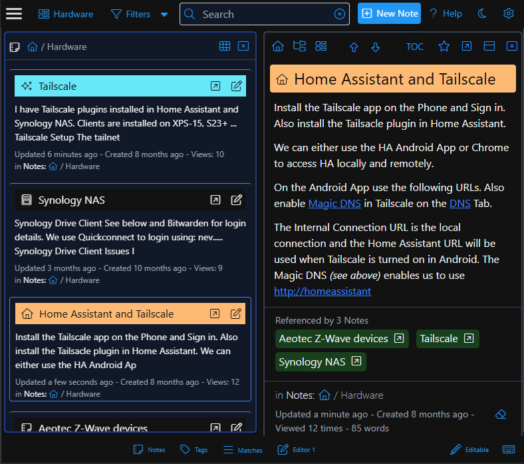Screen dimensions: 524x464
Task: Show notebook cards view in viewer toolbar
Action: (321, 46)
